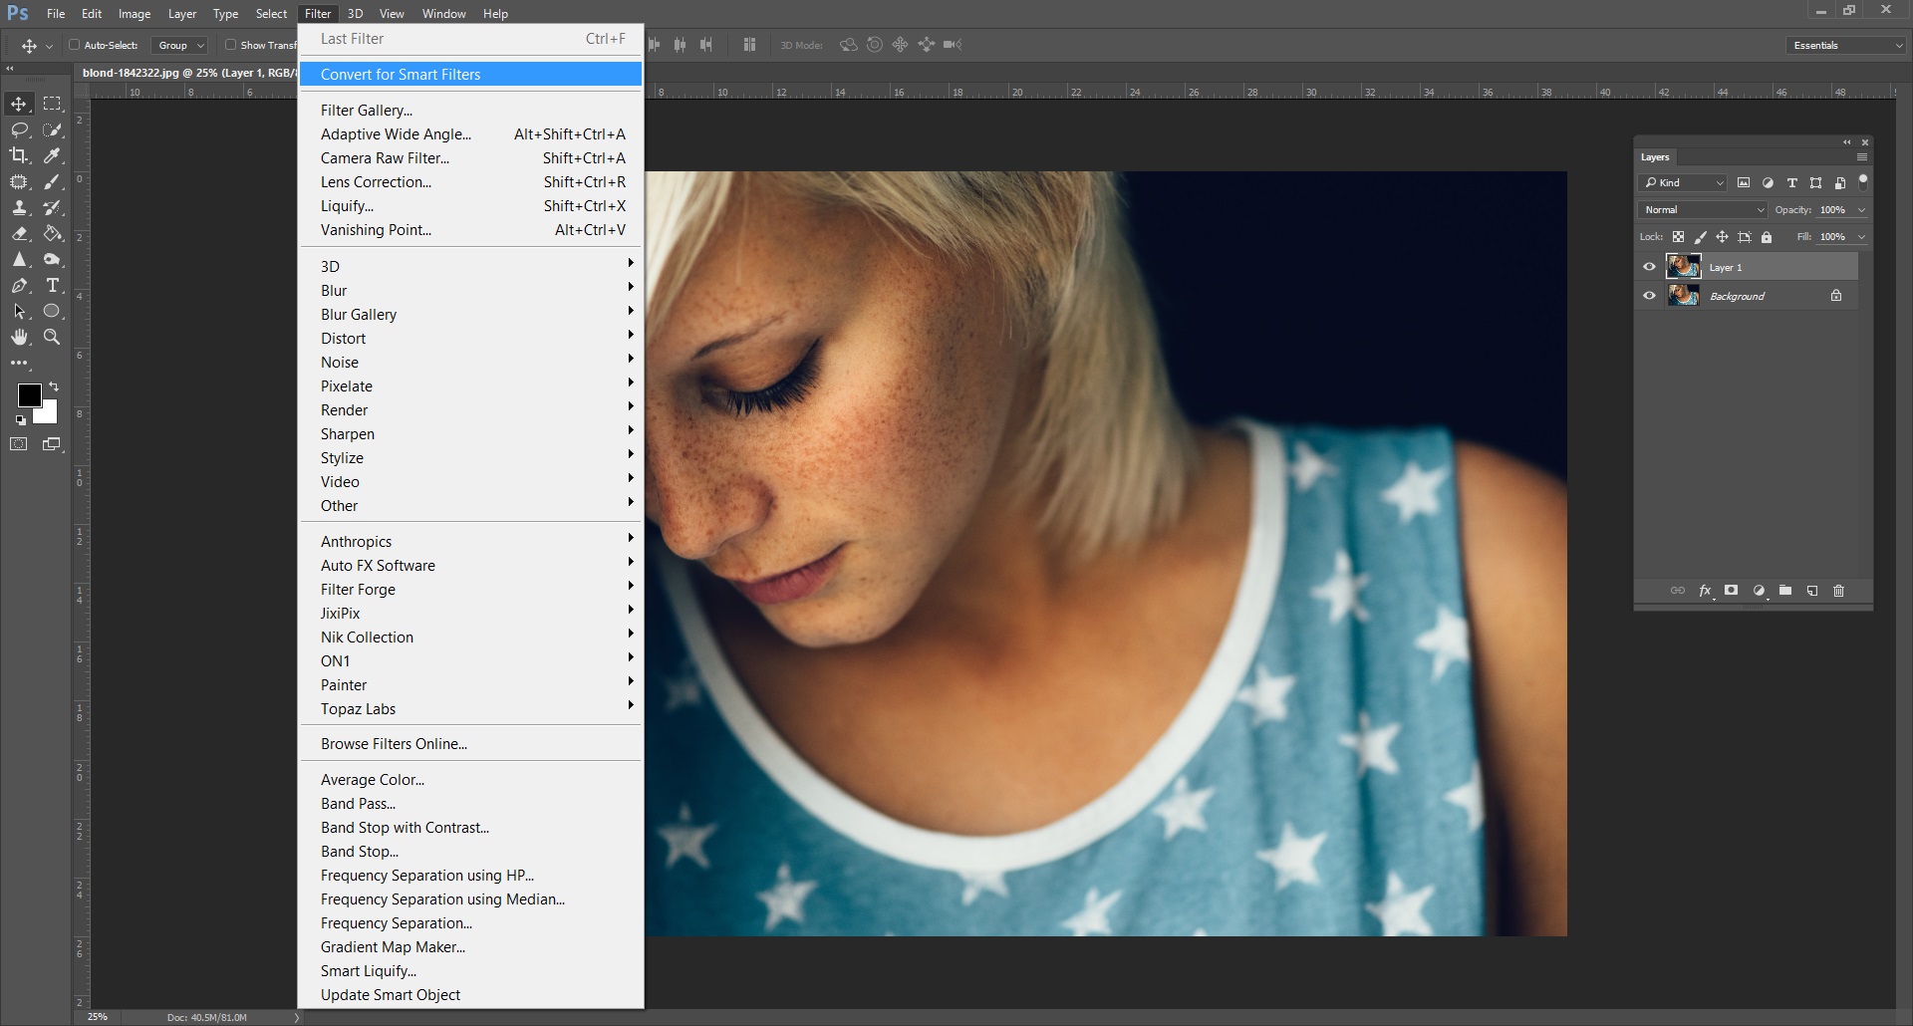Hide Layer 1 using eye icon

(x=1649, y=267)
